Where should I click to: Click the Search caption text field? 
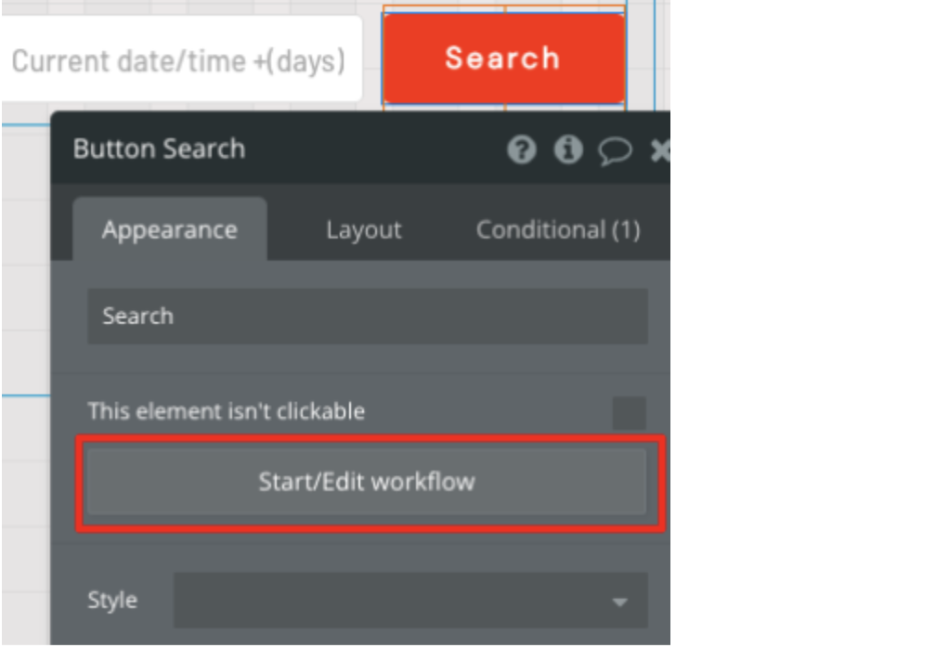click(x=367, y=317)
